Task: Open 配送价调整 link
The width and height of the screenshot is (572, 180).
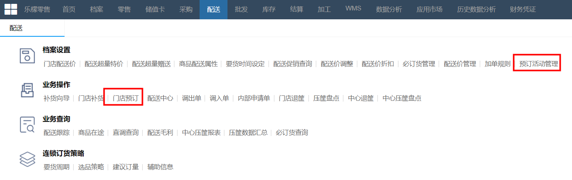Action: 337,64
